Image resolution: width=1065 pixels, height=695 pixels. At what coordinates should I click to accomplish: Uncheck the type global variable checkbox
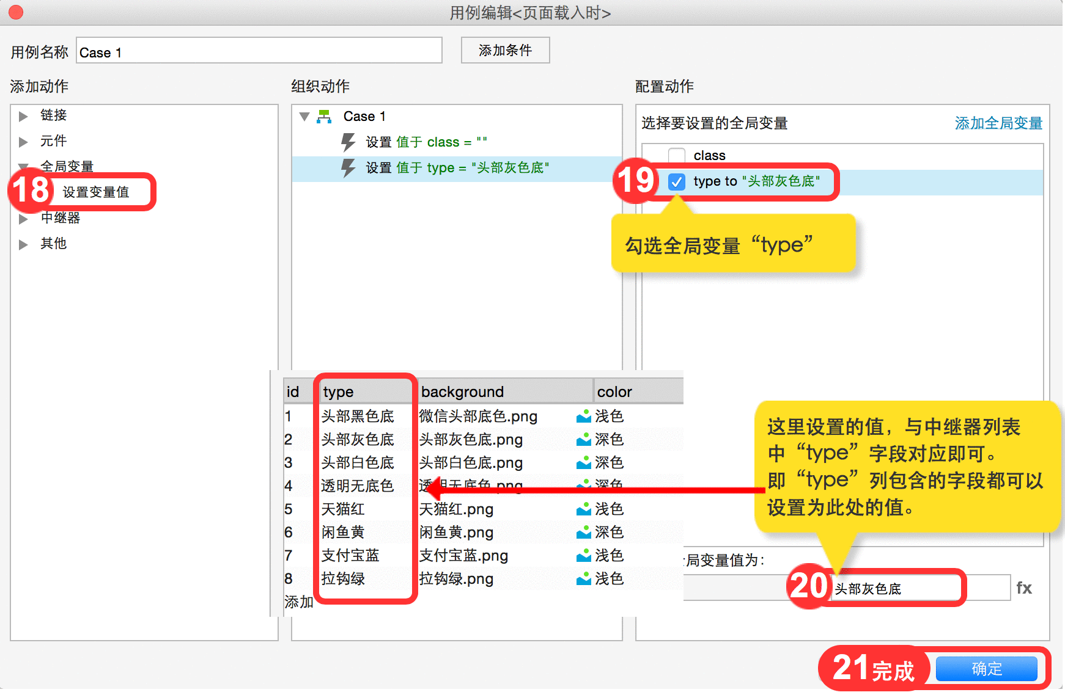pos(677,181)
